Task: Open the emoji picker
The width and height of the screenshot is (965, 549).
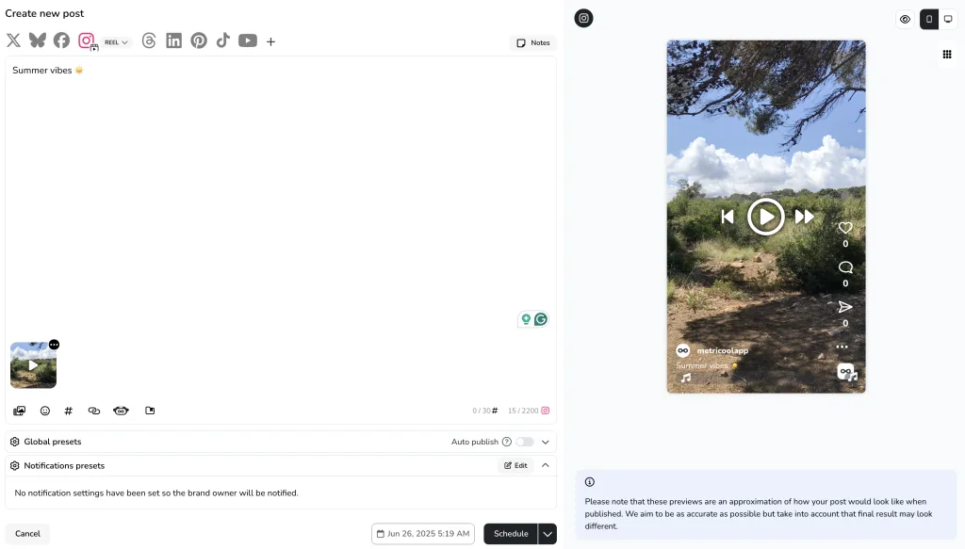Action: tap(45, 411)
